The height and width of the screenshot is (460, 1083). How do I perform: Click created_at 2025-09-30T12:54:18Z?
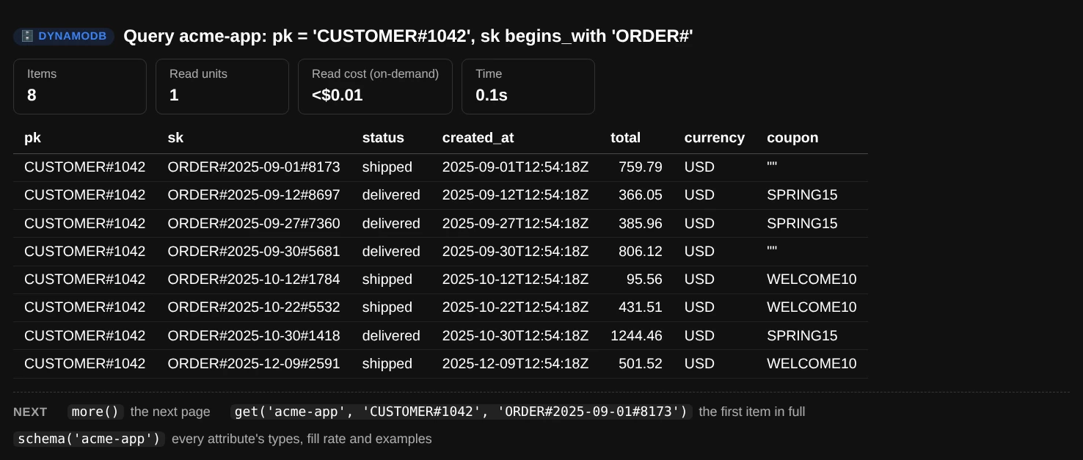pos(515,252)
